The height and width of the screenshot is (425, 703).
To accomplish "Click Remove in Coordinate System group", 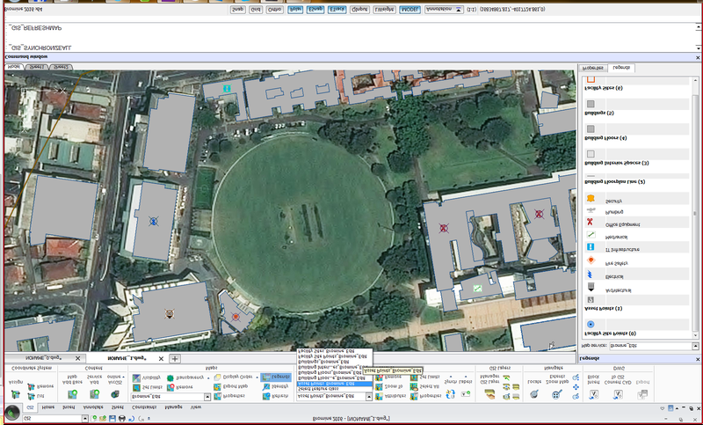I will click(40, 386).
